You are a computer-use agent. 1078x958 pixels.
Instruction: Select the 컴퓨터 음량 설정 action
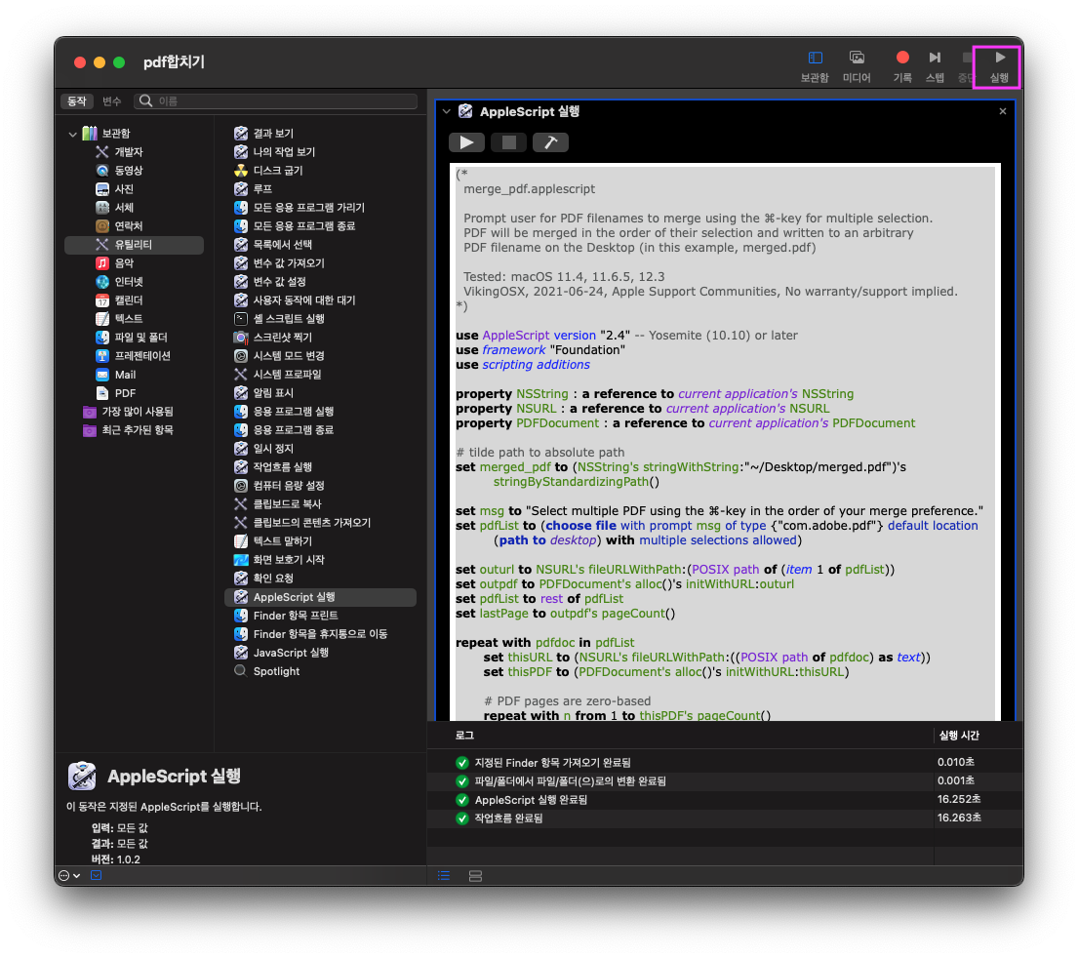coord(289,486)
